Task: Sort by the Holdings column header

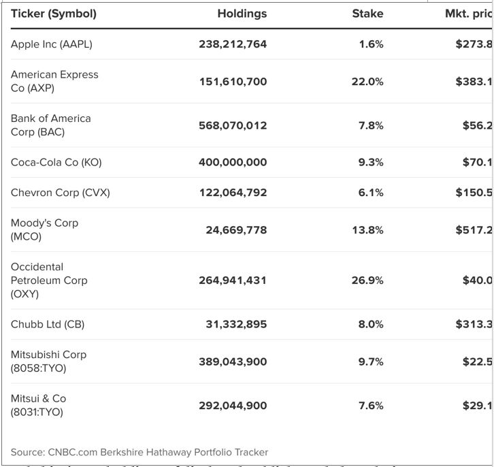Action: (x=242, y=14)
